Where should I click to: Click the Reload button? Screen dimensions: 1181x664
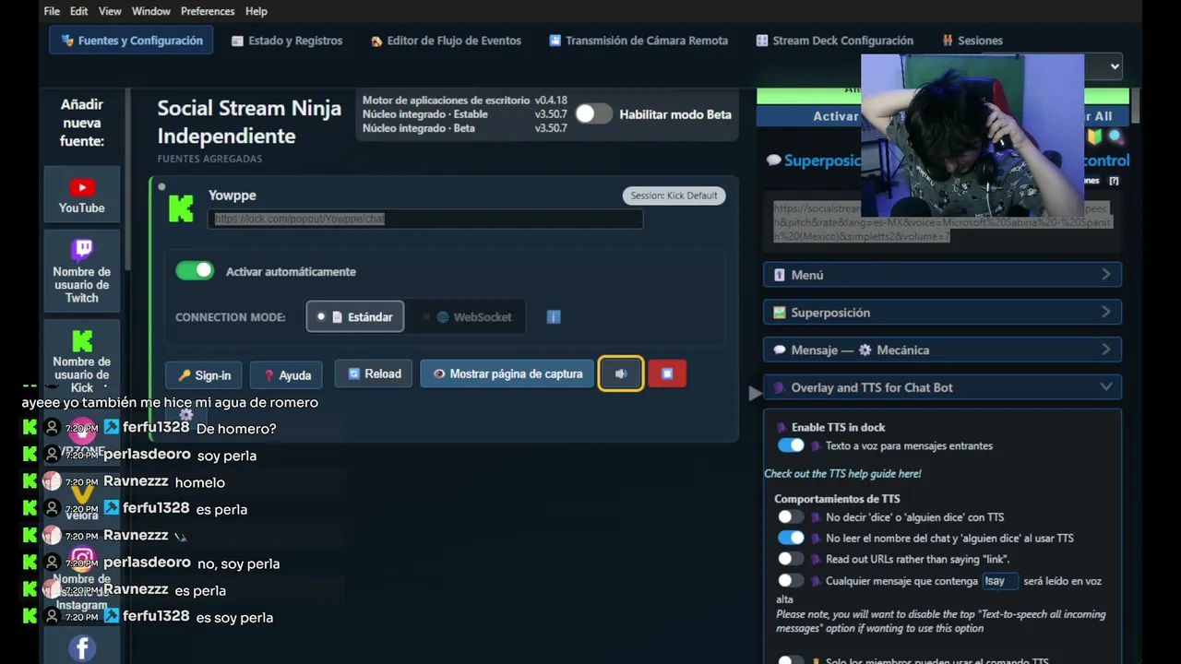[374, 373]
